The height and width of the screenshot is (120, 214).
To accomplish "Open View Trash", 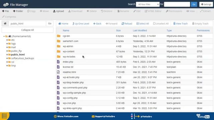I will 181,24.
